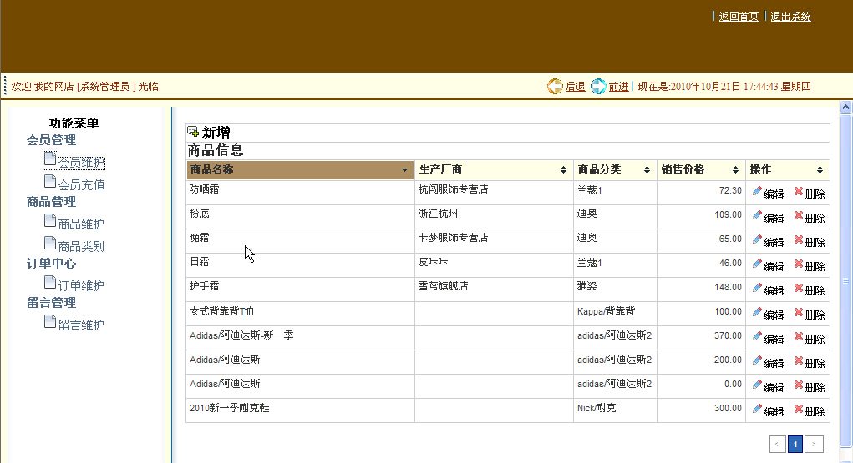Click the 防晒霜 product name cell
The height and width of the screenshot is (463, 853).
(300, 193)
